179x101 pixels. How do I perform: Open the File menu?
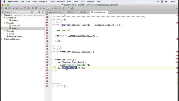point(22,2)
